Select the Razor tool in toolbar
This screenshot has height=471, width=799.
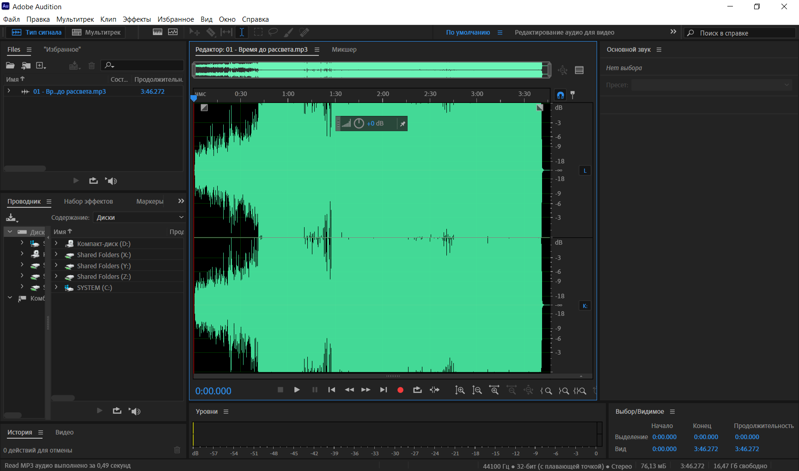click(x=211, y=32)
